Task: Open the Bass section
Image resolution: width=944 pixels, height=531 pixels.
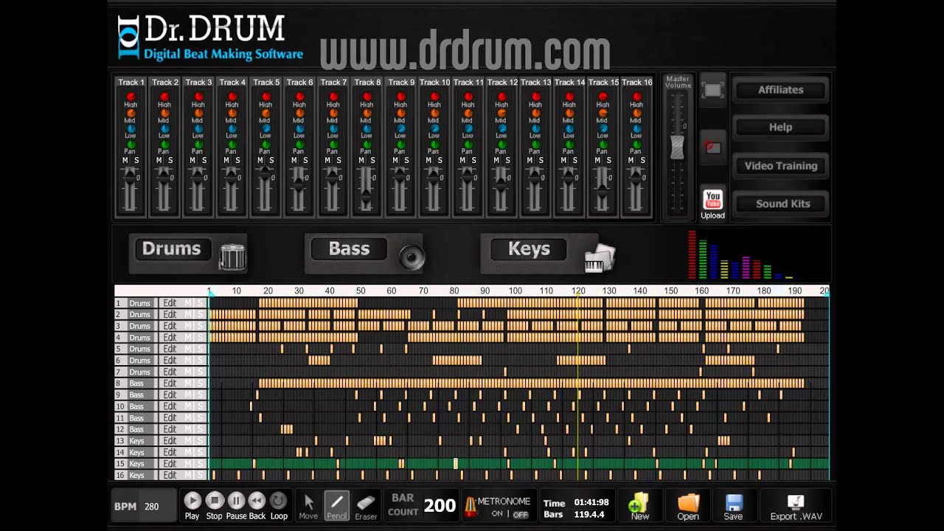Action: coord(349,249)
